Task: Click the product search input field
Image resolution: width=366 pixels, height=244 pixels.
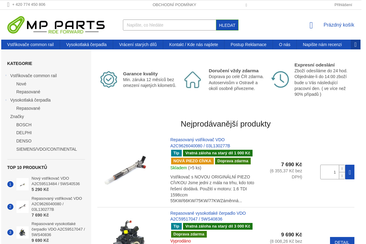Action: point(169,25)
